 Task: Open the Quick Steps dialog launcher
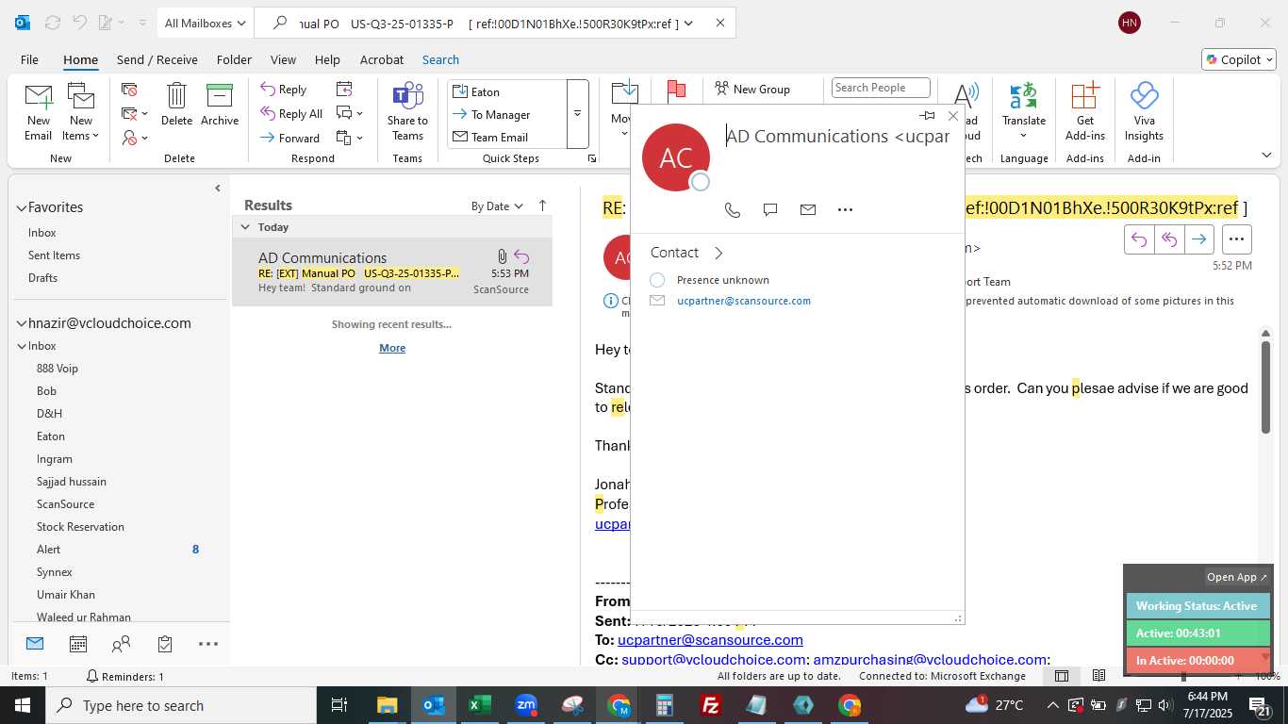coord(592,158)
